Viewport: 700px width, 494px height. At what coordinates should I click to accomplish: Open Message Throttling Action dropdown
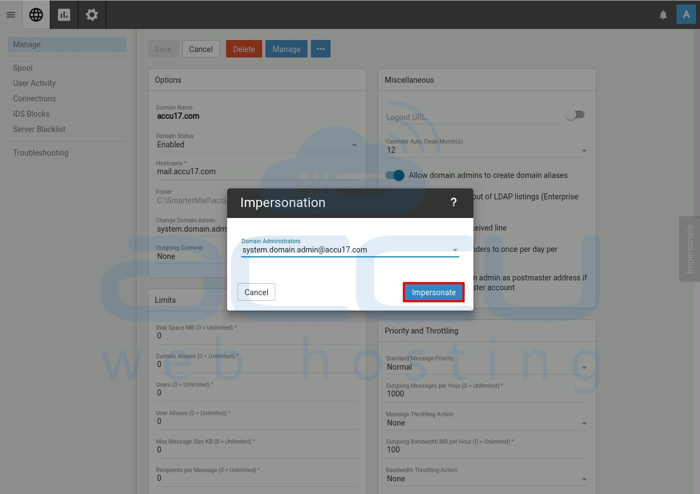(487, 423)
